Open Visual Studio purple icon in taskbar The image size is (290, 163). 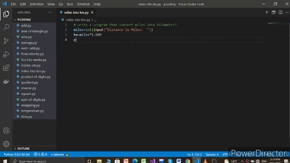153,161
